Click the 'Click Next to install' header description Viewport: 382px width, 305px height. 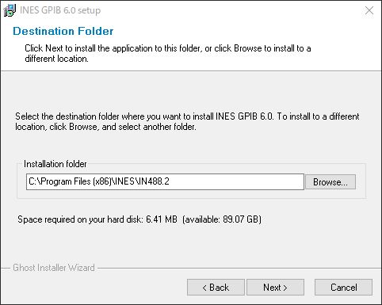[168, 53]
